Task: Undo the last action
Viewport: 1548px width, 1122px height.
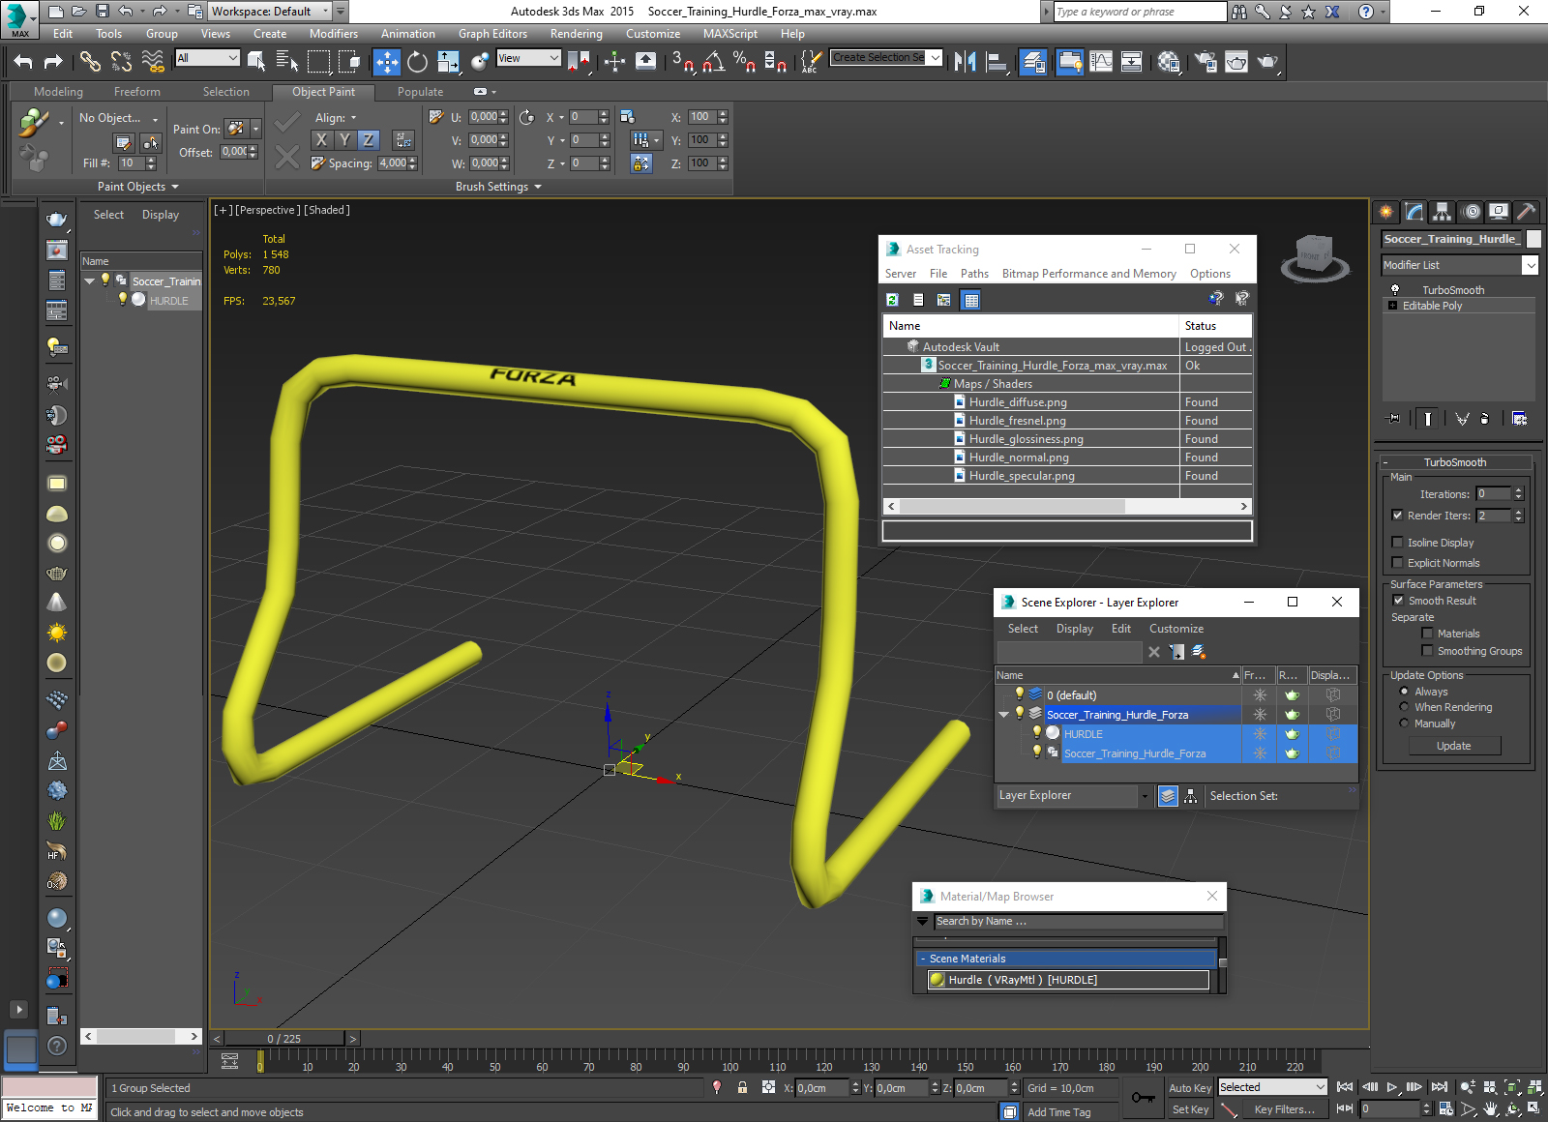Action: [23, 62]
